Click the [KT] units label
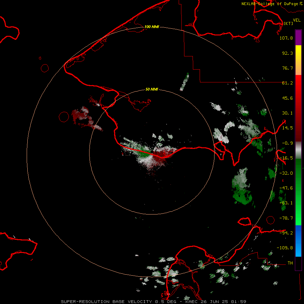Screen dimensions: 304x304 click(x=288, y=23)
